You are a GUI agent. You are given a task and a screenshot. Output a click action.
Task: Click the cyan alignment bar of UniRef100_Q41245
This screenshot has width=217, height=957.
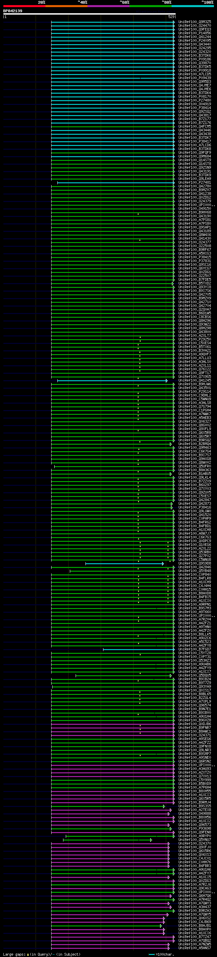coord(112,381)
